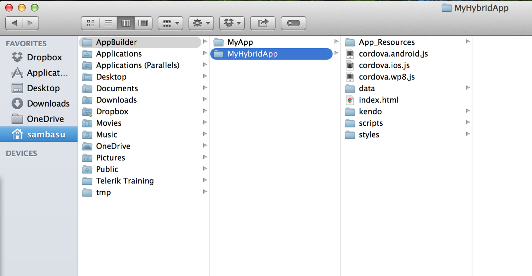This screenshot has width=532, height=276.
Task: Select the AppBuilder folder
Action: tap(140, 42)
